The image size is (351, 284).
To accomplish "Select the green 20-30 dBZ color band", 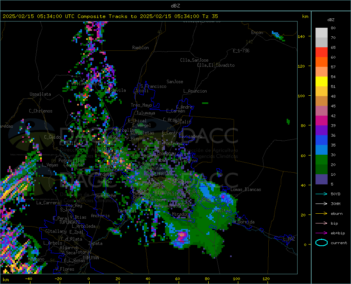I will [x=321, y=160].
